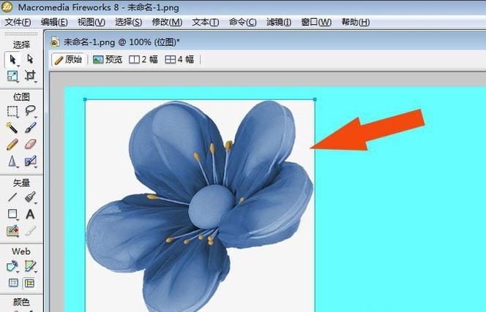The image size is (486, 312).
Task: Click Hide slices and hotspots icon
Action: (x=13, y=283)
